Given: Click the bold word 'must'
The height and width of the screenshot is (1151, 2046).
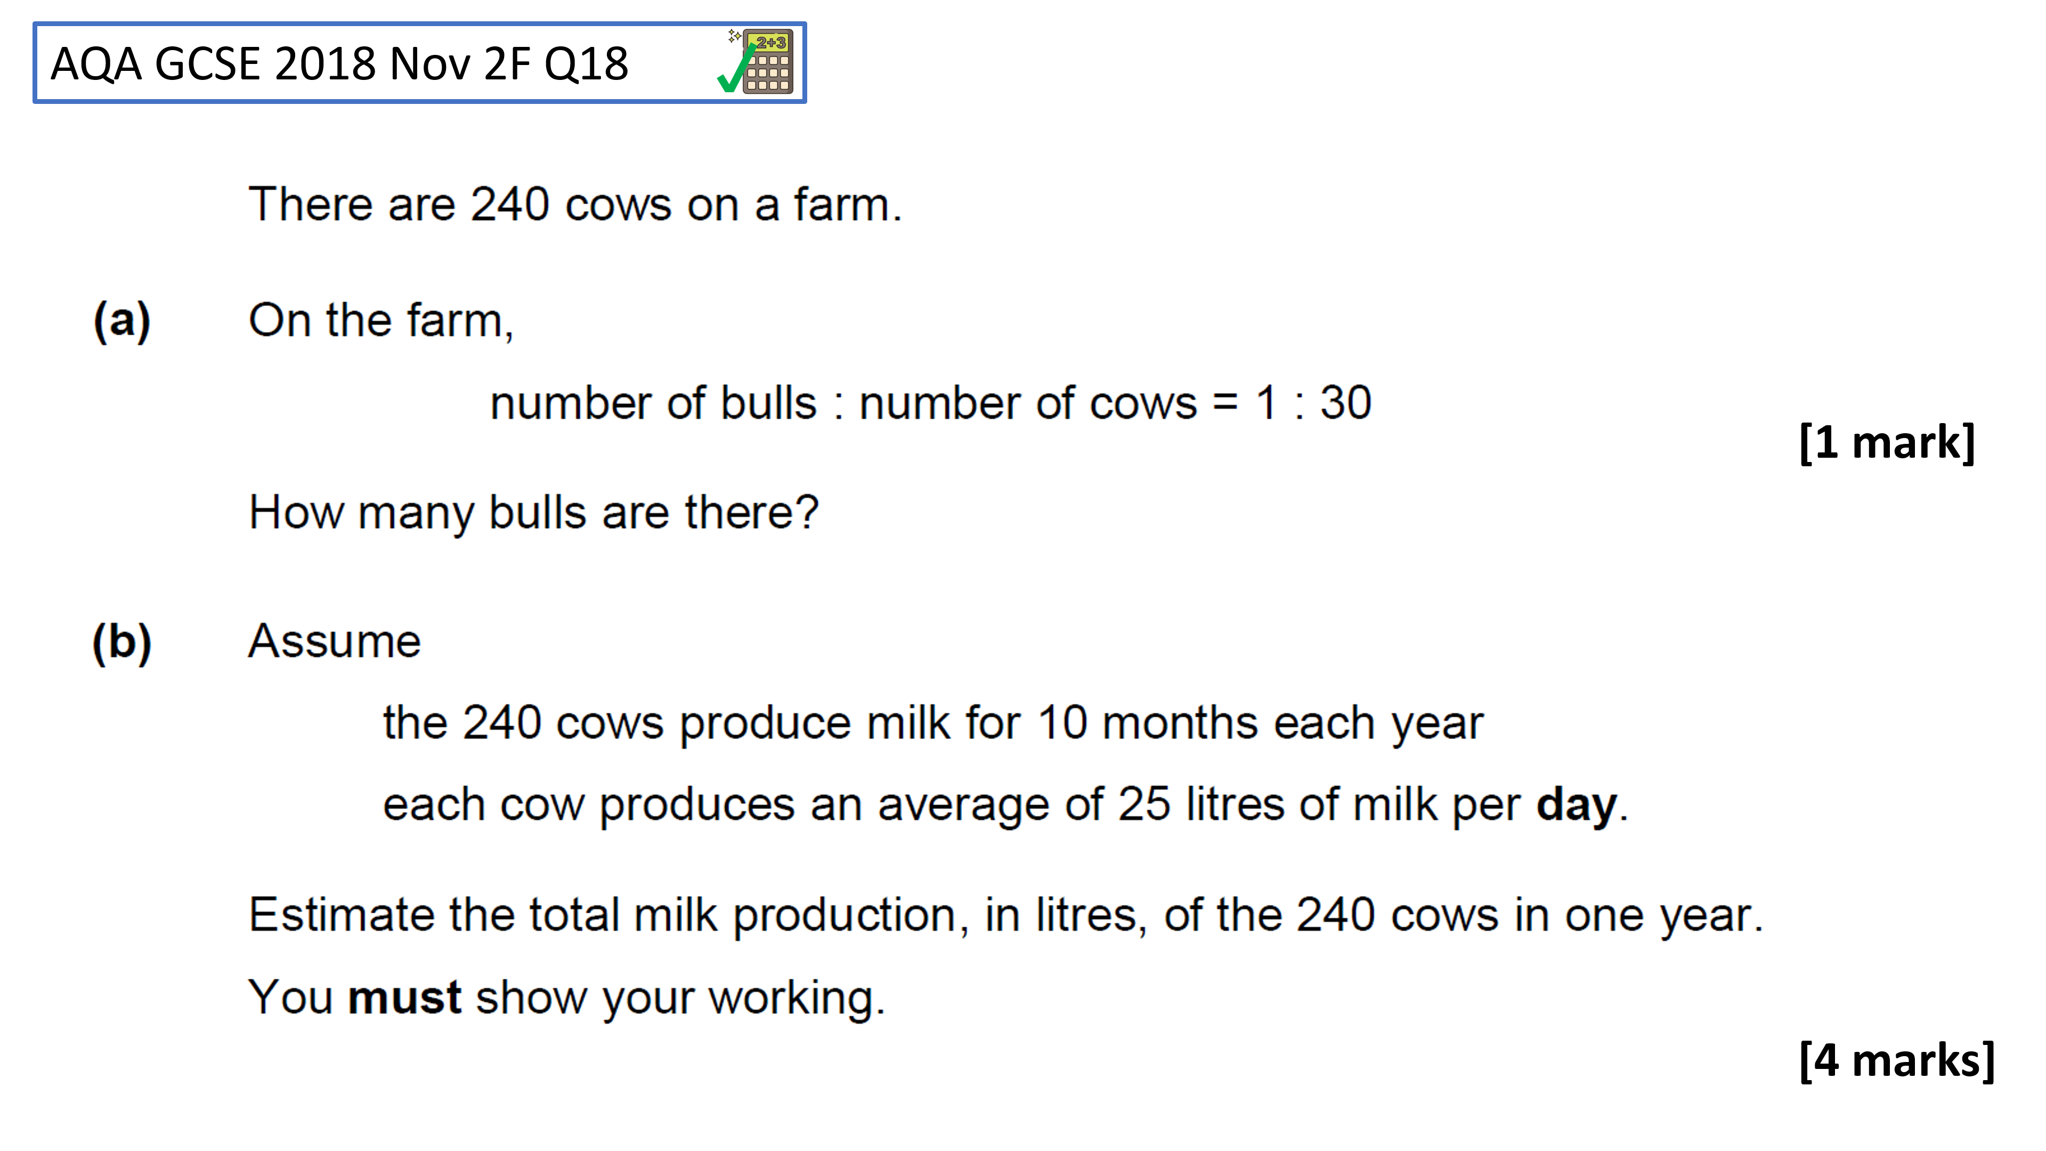Looking at the screenshot, I should point(404,998).
